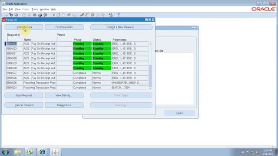Click the 'BATCH, , 7891' parameters cell
The height and width of the screenshot is (156, 278).
[x=130, y=88]
